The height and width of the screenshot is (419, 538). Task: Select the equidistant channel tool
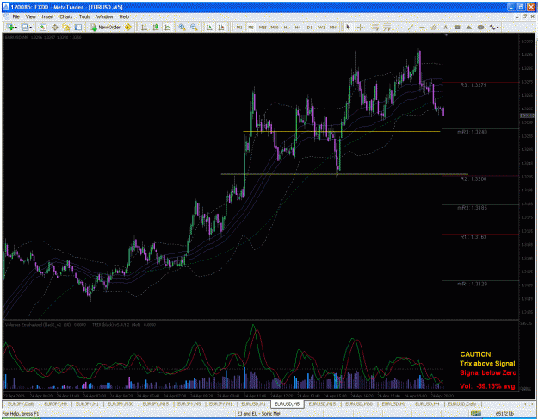coord(434,27)
